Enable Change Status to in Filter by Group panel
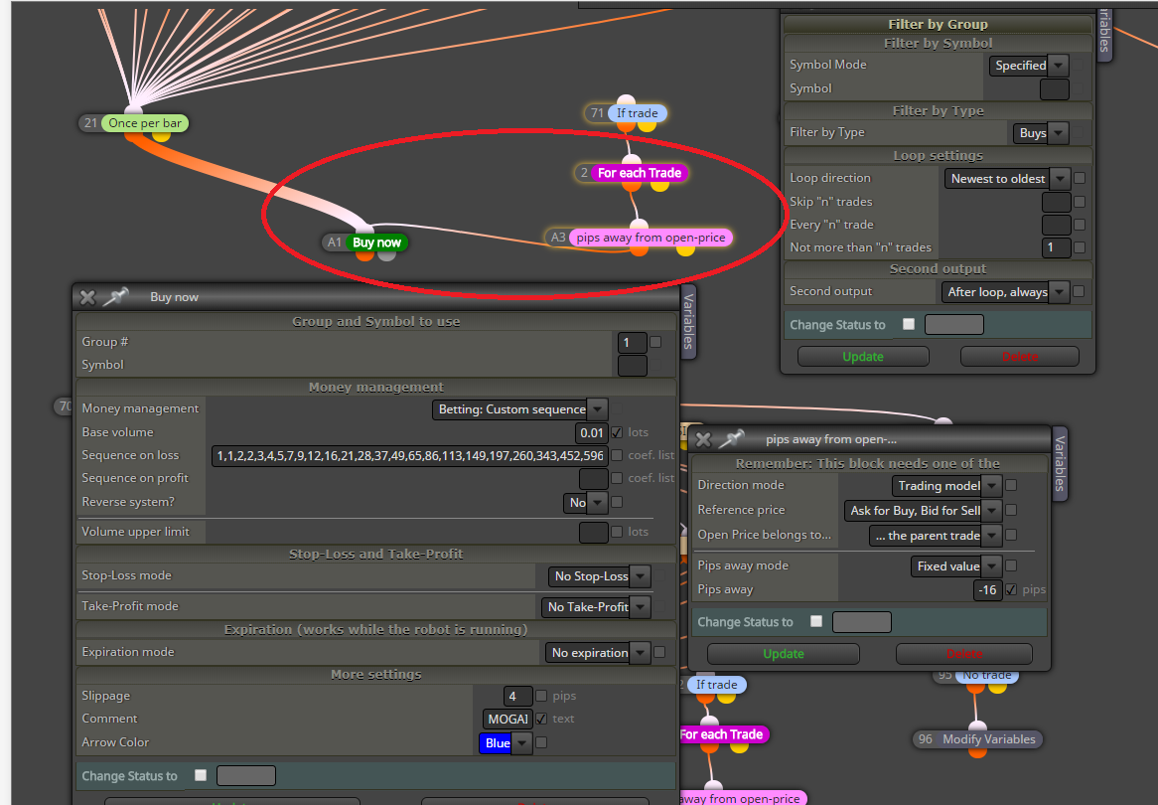This screenshot has height=805, width=1158. [909, 324]
